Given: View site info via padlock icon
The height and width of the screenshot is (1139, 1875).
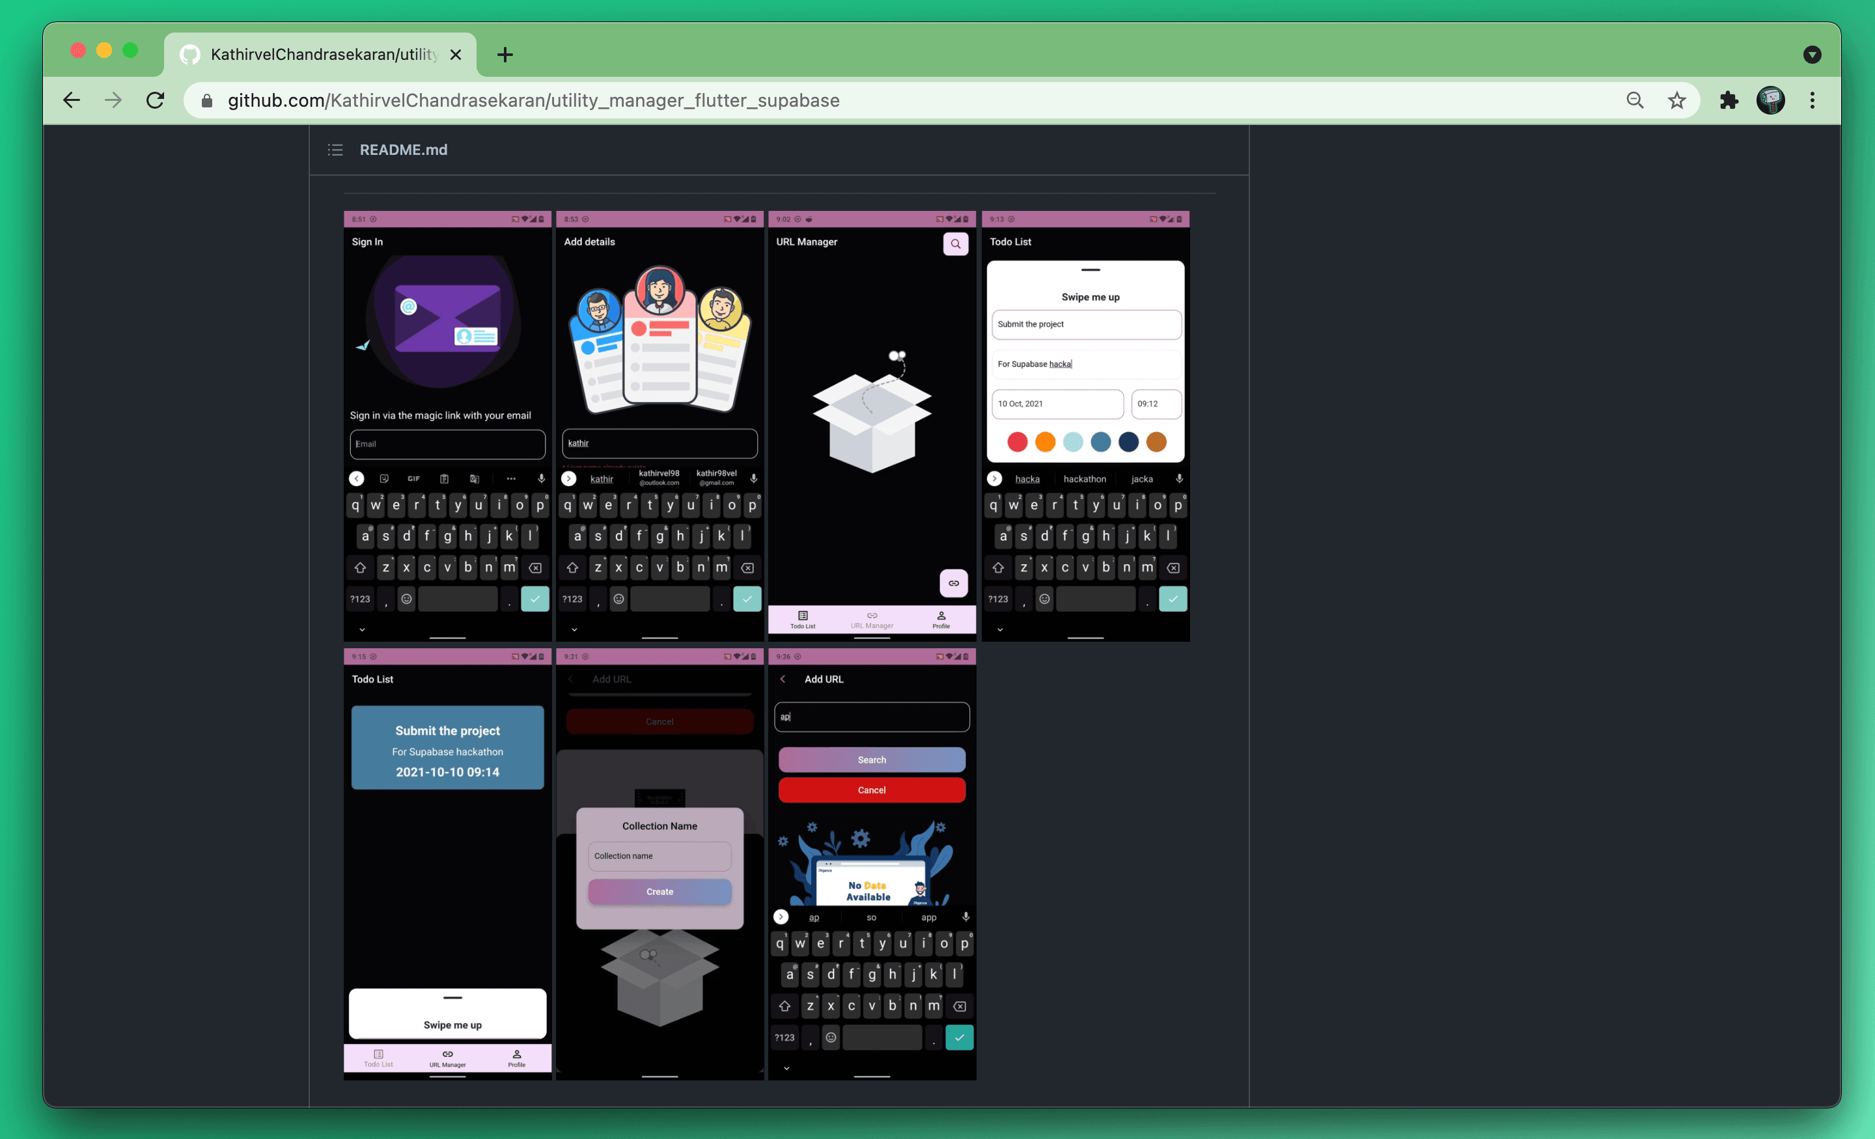Looking at the screenshot, I should point(207,101).
